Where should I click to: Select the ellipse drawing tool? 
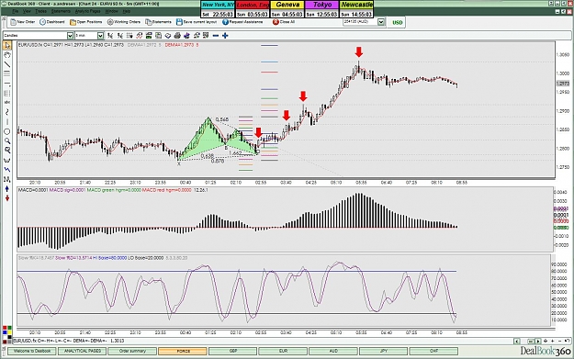click(7, 131)
